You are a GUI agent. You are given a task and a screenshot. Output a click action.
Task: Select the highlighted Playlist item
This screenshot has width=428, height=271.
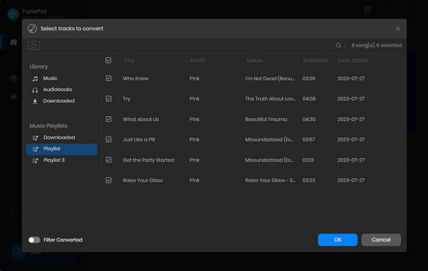pos(62,149)
